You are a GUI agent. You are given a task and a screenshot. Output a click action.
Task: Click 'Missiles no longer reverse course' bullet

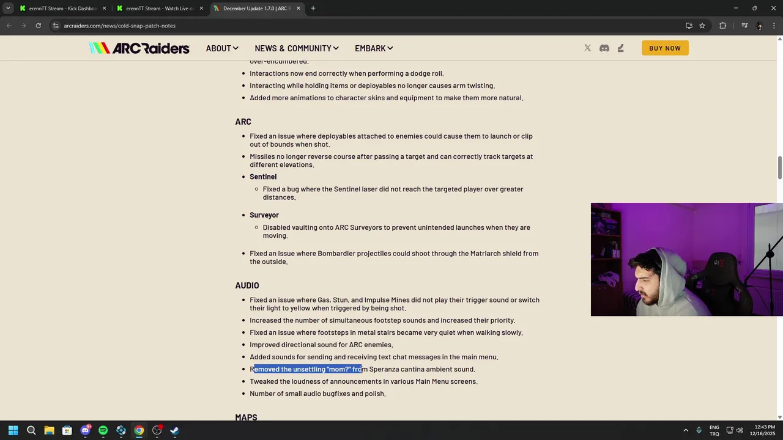(391, 161)
